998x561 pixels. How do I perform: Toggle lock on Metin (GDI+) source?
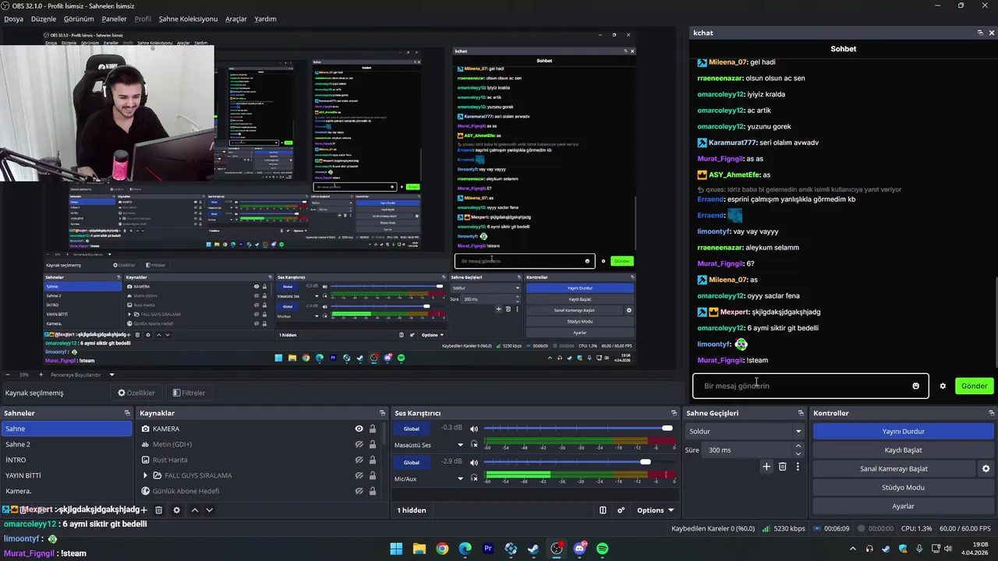[x=373, y=444]
